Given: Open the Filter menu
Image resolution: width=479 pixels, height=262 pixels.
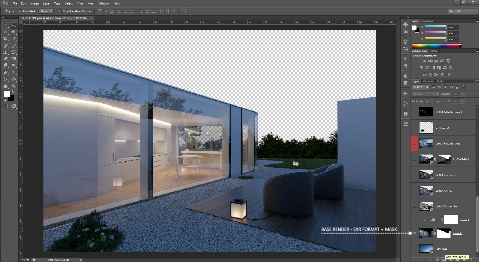Looking at the screenshot, I should 80,3.
